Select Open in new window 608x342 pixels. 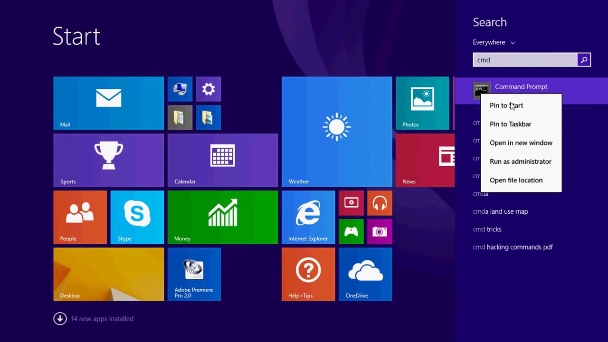[x=521, y=142]
